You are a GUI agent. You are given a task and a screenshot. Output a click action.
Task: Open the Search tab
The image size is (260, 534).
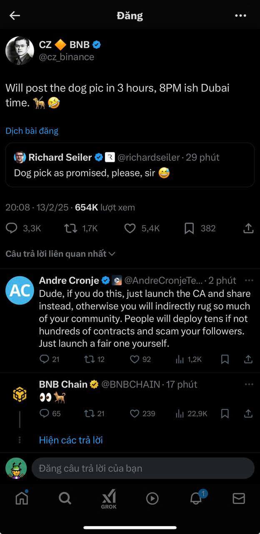(x=65, y=498)
